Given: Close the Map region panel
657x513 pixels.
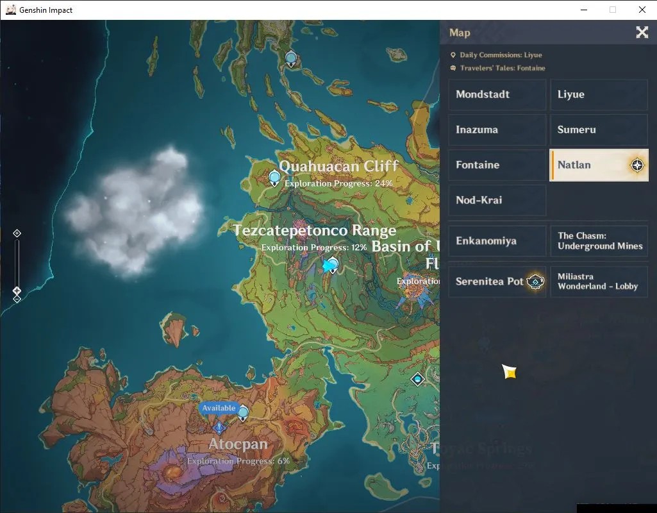Looking at the screenshot, I should pos(642,32).
